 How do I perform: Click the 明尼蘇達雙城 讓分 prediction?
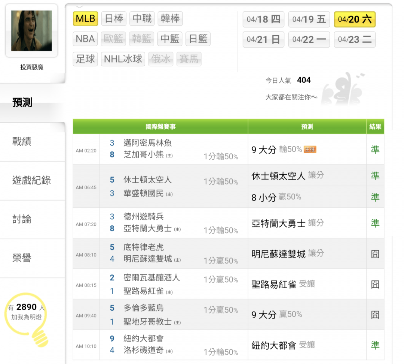(x=288, y=254)
